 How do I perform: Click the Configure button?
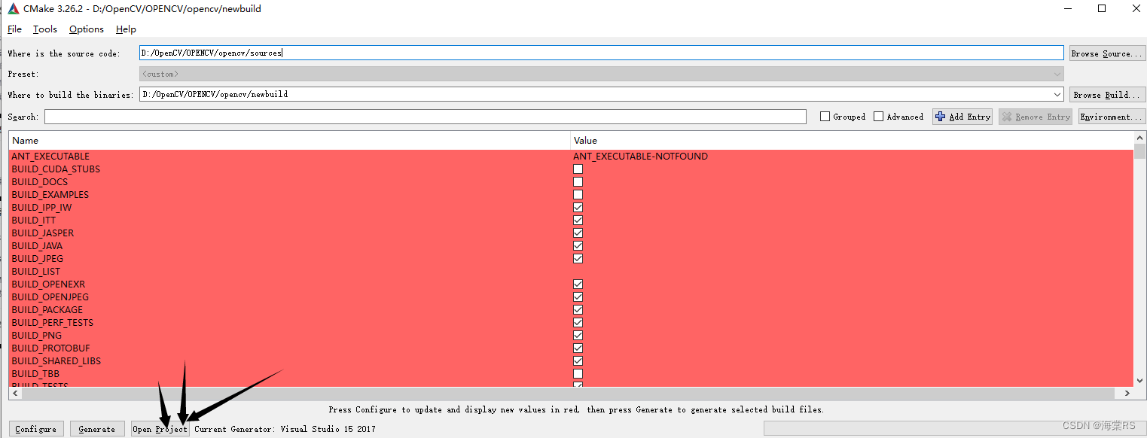pyautogui.click(x=35, y=429)
